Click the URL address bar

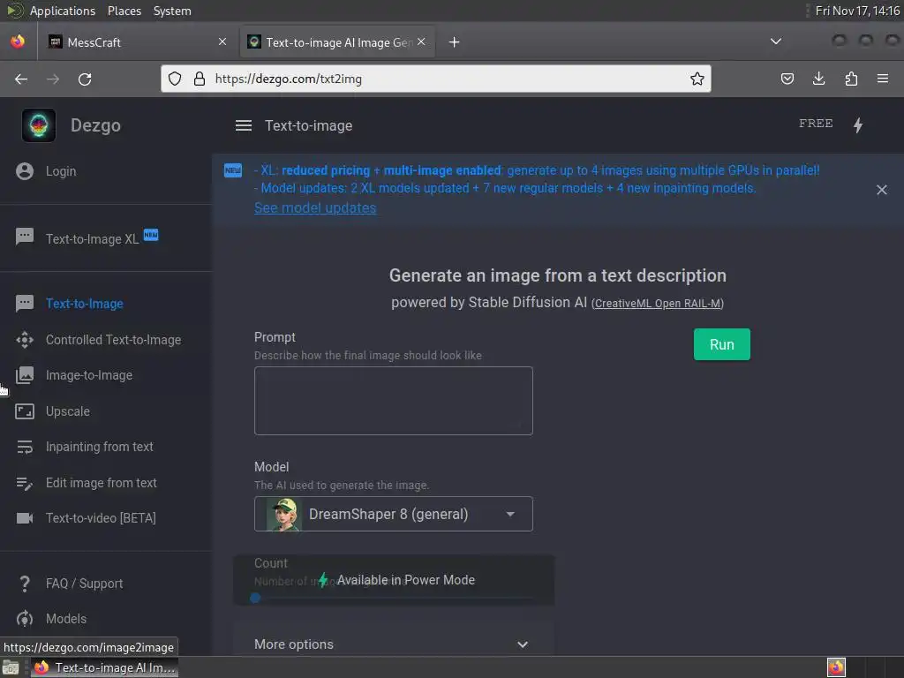pyautogui.click(x=436, y=79)
